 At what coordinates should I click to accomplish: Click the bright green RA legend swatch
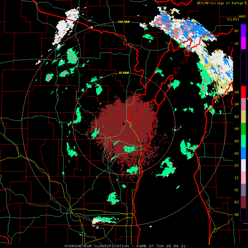tap(243, 141)
